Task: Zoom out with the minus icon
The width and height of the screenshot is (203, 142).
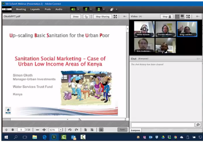Action: tap(37, 130)
